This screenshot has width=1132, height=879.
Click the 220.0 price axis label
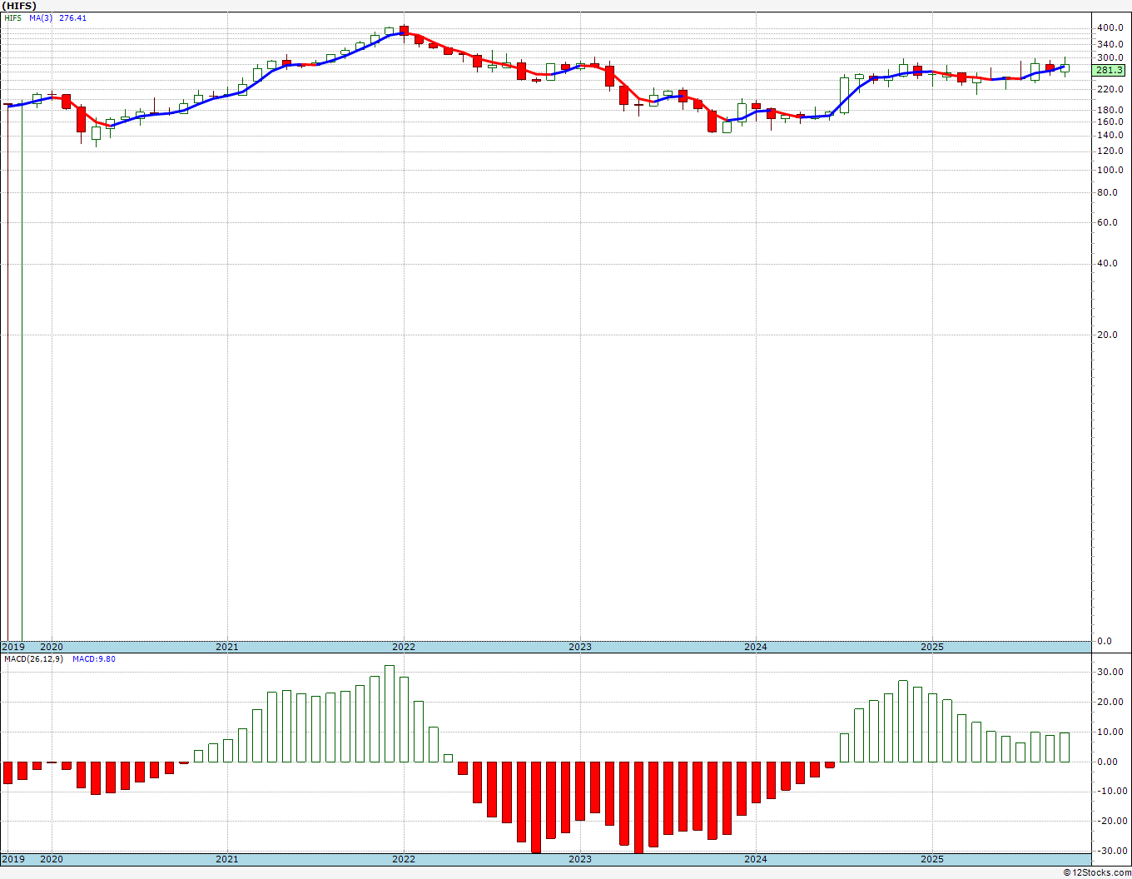pyautogui.click(x=1110, y=89)
